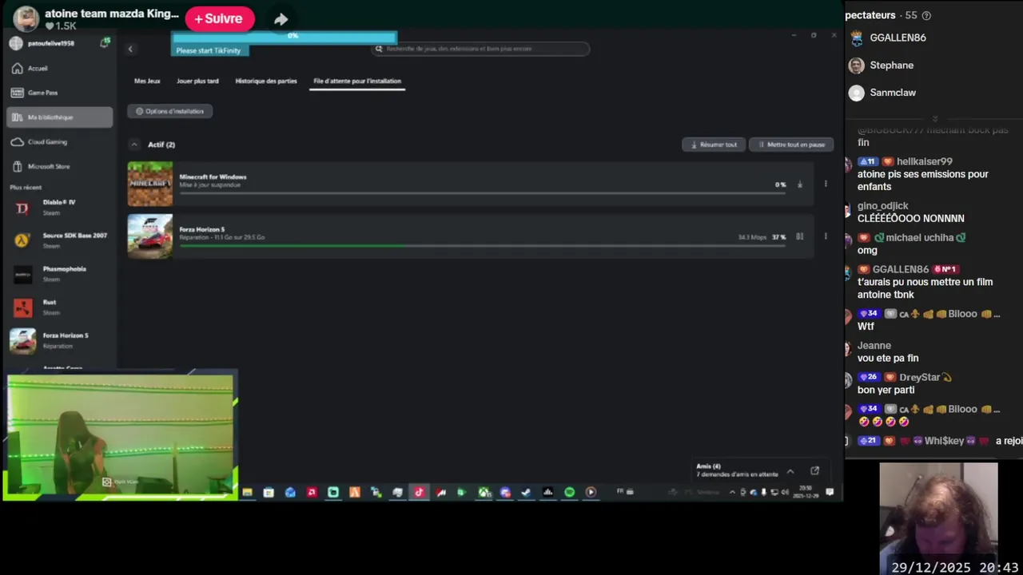Open more options for Forza Horizon 5 row
1023x575 pixels.
826,236
